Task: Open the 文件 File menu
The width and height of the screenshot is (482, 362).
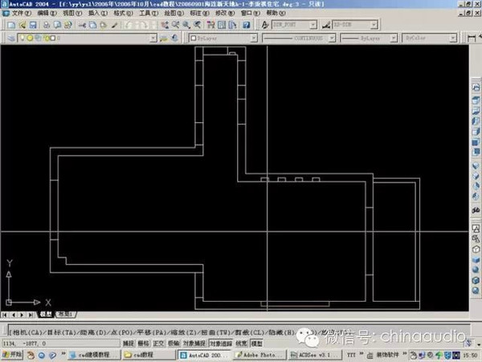Action: click(21, 13)
